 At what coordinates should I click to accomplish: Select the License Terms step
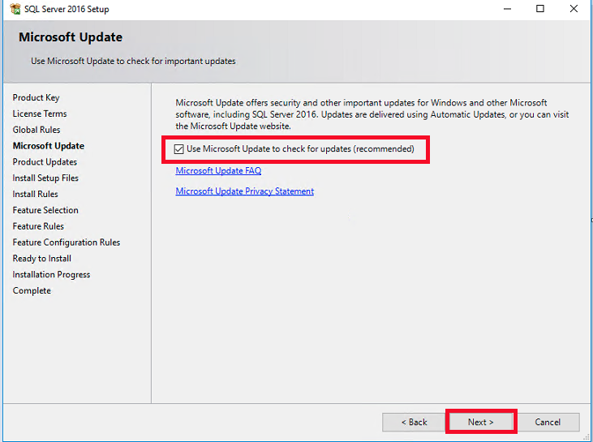point(40,114)
